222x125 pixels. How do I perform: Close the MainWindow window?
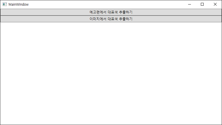point(215,5)
